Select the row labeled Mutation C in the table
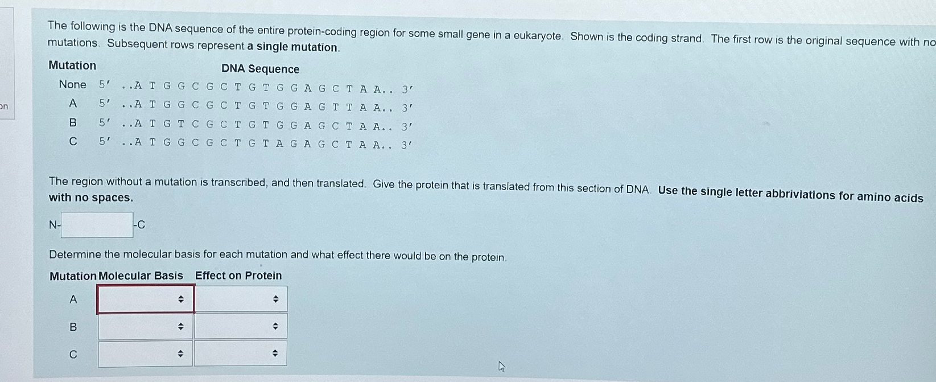 73,353
